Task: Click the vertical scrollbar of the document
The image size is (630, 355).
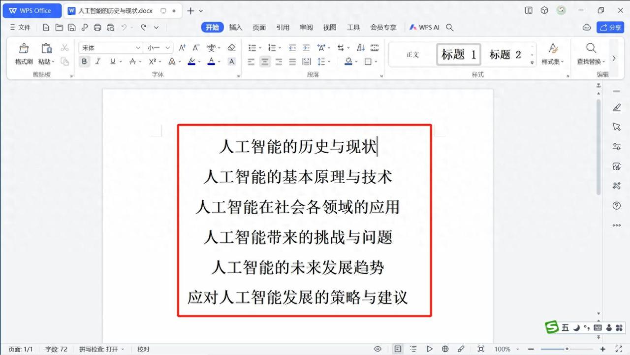Action: pos(598,147)
